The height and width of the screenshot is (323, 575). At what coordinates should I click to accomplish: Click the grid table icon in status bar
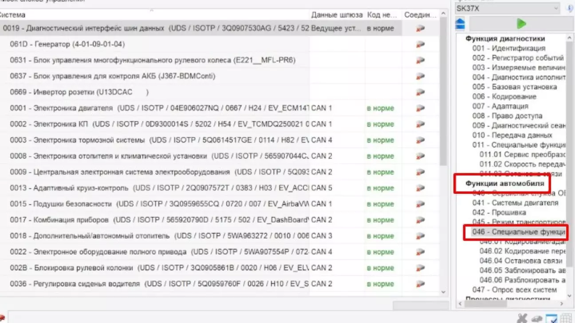[566, 318]
